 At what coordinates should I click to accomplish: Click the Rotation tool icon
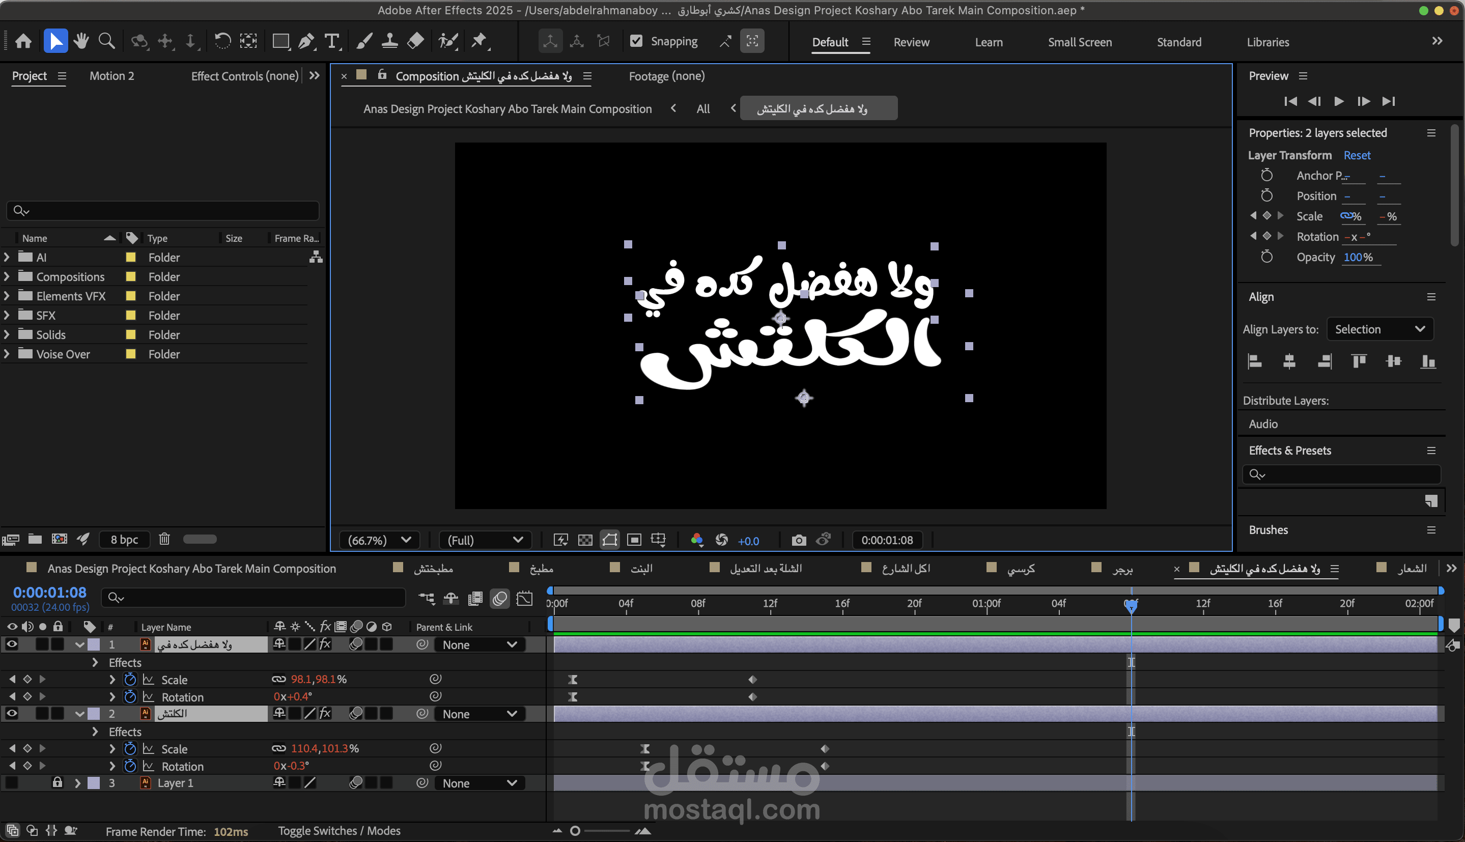pos(222,41)
